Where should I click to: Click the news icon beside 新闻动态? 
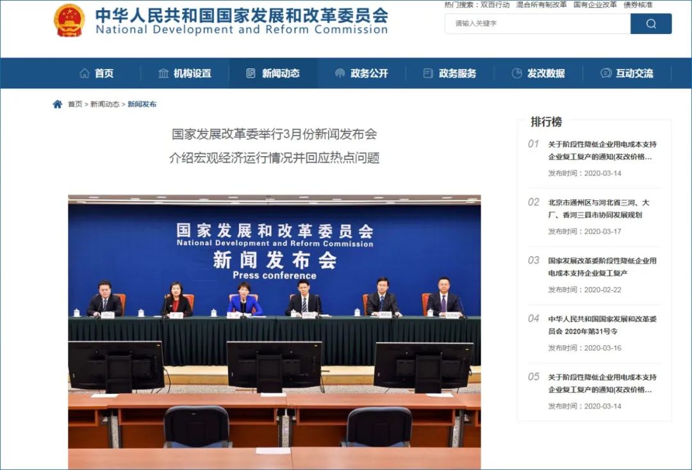(251, 73)
